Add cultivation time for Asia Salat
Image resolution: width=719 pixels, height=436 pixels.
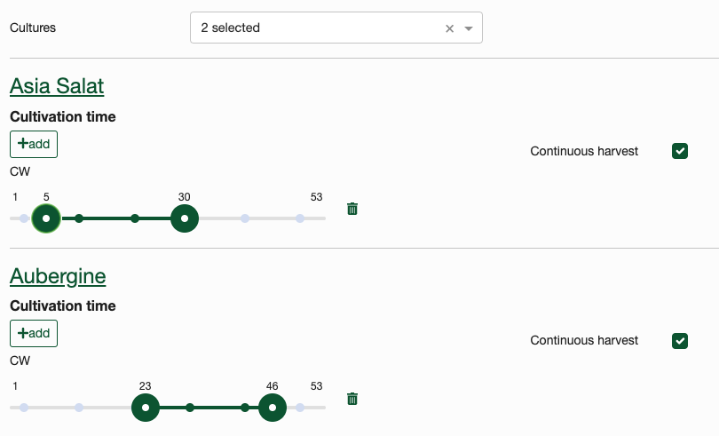(x=34, y=144)
